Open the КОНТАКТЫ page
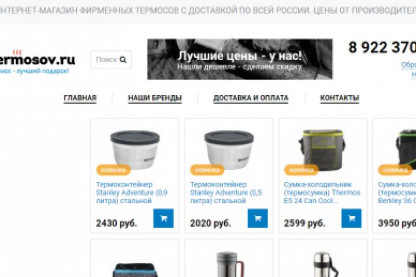 340,98
